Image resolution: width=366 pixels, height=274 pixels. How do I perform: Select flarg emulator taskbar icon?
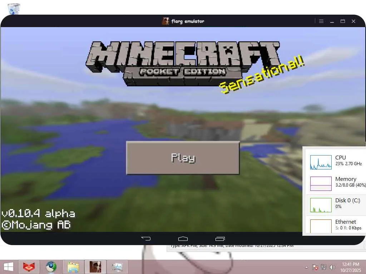tap(95, 267)
